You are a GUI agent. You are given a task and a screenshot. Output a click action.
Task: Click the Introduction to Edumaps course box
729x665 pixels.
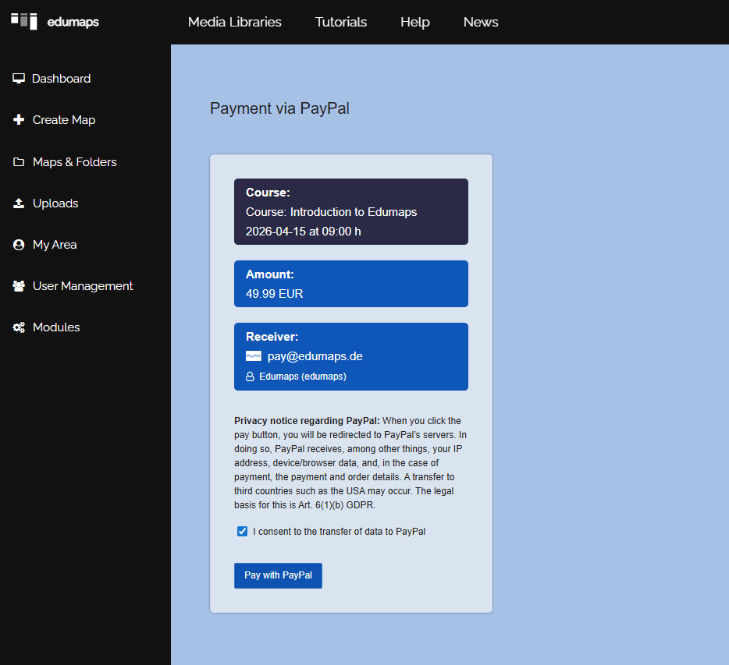coord(350,211)
